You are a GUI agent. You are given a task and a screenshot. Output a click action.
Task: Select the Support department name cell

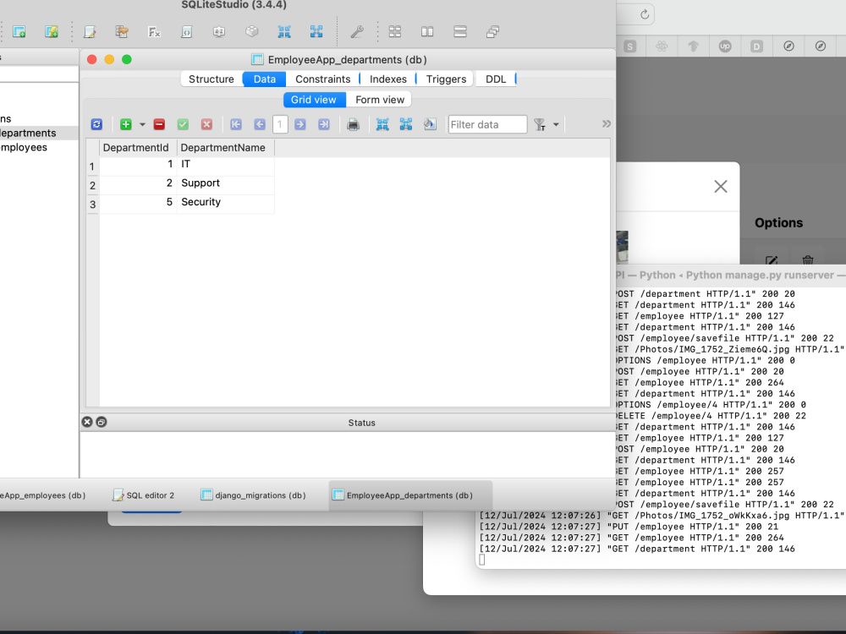pos(226,185)
